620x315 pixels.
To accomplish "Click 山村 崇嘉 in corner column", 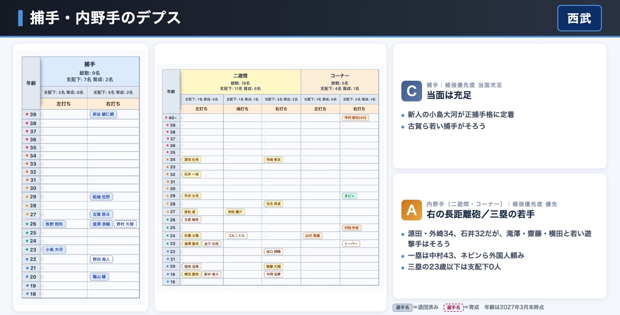I will [x=313, y=236].
